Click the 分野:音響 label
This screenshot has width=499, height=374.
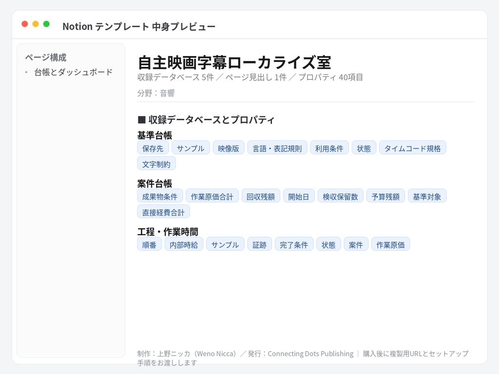(156, 93)
